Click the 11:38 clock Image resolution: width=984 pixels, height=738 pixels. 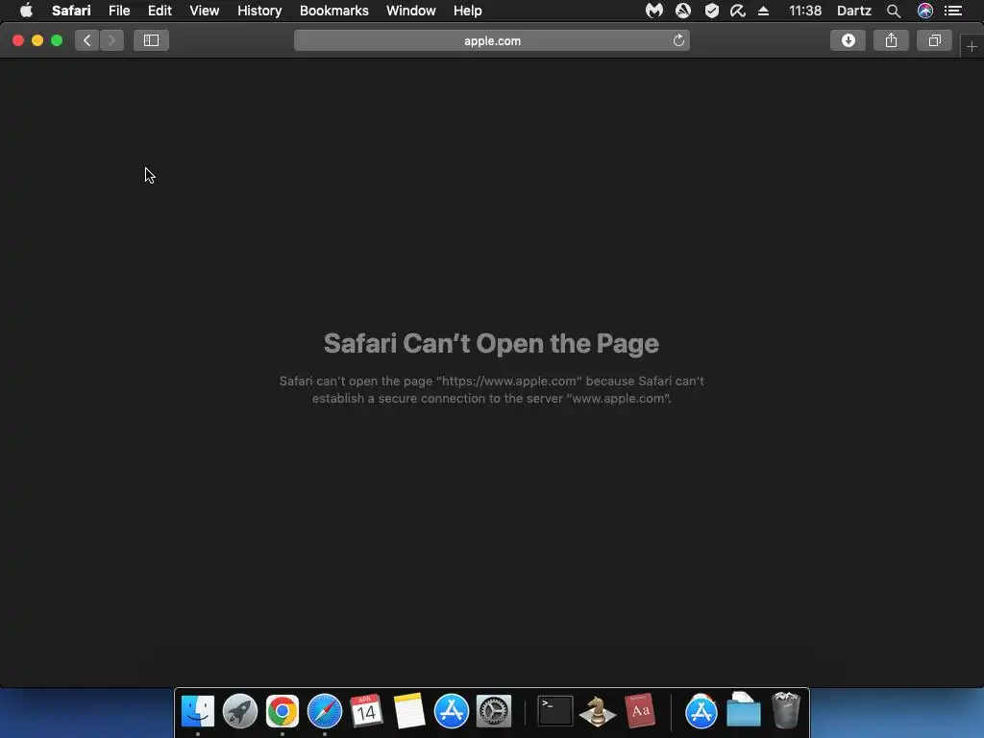coord(805,11)
